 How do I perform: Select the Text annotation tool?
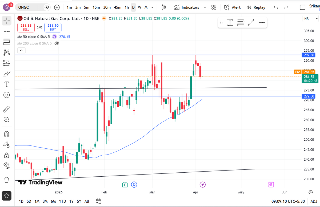click(x=7, y=84)
